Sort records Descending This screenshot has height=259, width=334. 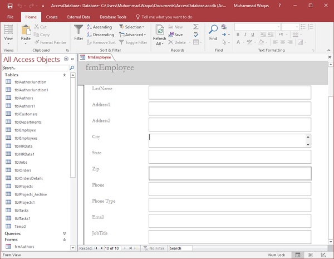click(100, 35)
